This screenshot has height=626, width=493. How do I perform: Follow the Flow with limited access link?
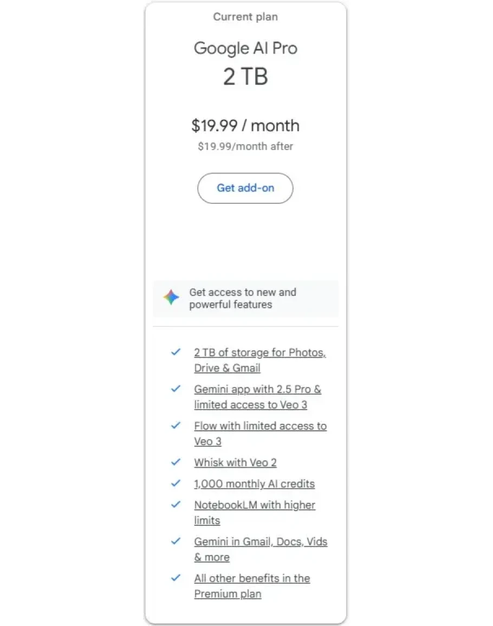click(x=260, y=426)
